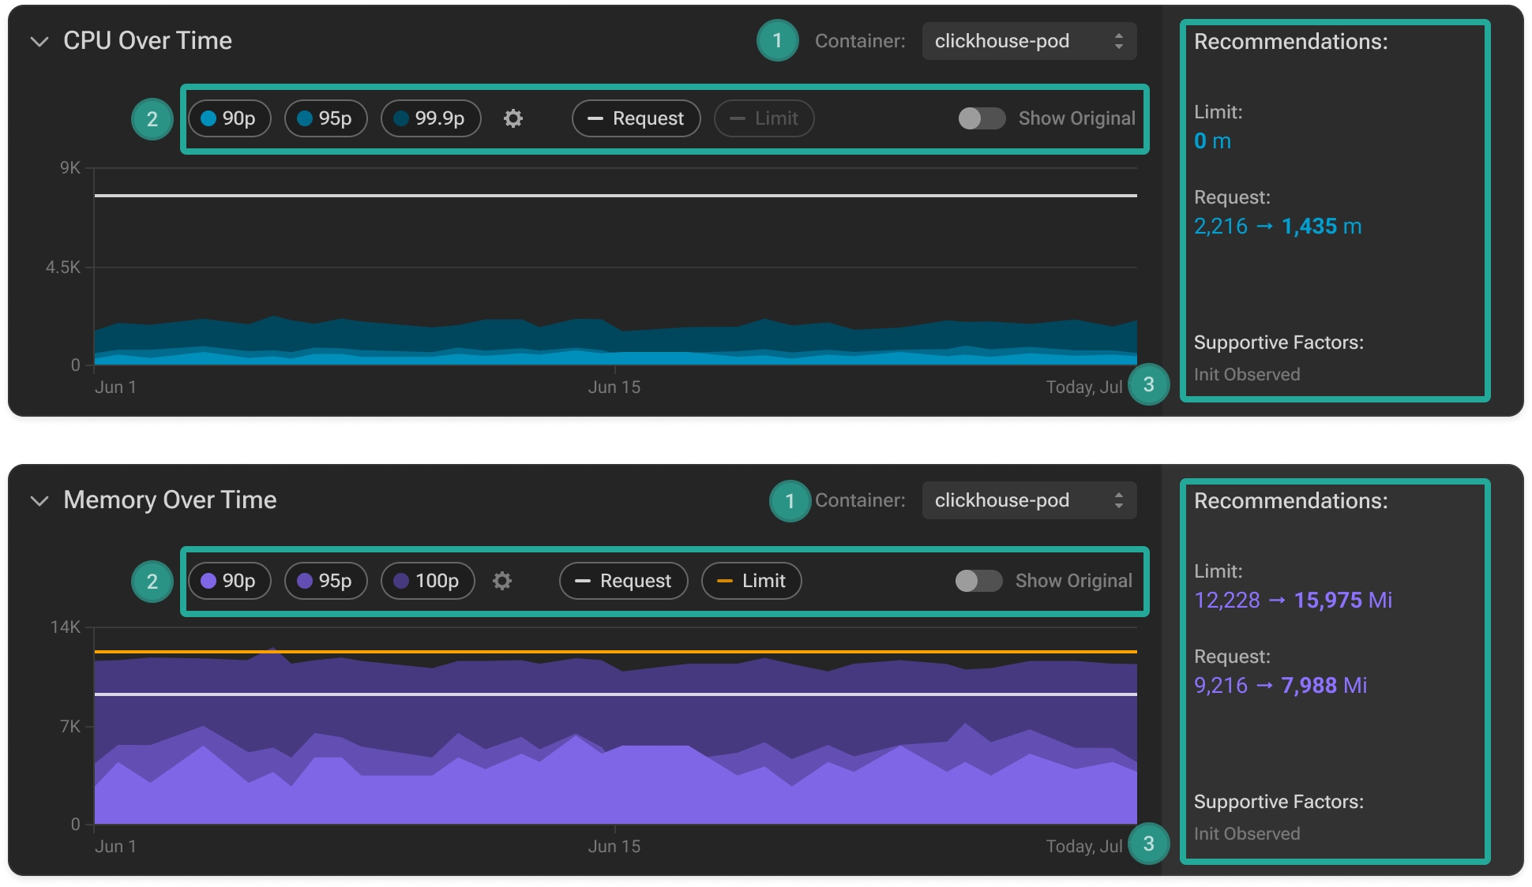Open Memory Container dropdown clickhouse-pod

click(1028, 500)
